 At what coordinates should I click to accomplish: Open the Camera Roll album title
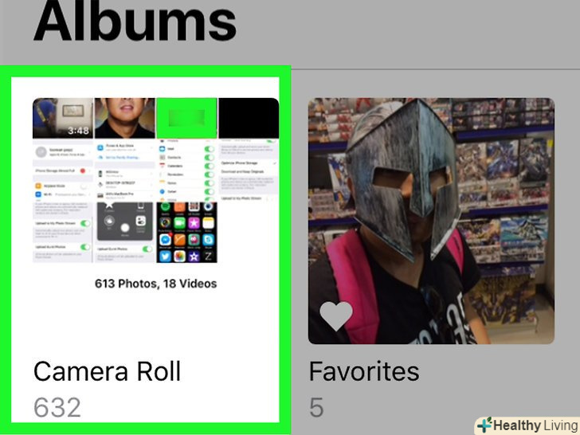108,371
